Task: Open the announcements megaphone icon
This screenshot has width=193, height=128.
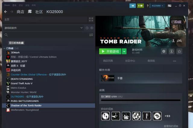Action: coord(132,6)
